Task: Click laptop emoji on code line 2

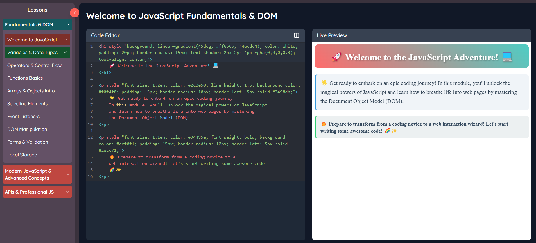Action: (215, 66)
